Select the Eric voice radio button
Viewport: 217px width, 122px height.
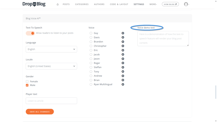pyautogui.click(x=91, y=50)
